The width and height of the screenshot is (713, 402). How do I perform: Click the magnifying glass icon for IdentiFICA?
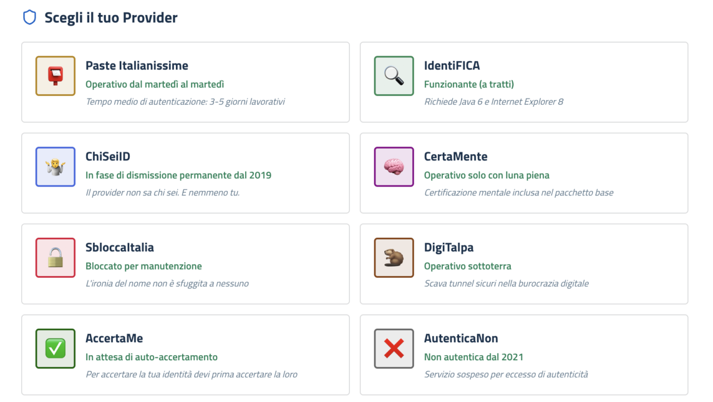pyautogui.click(x=394, y=76)
